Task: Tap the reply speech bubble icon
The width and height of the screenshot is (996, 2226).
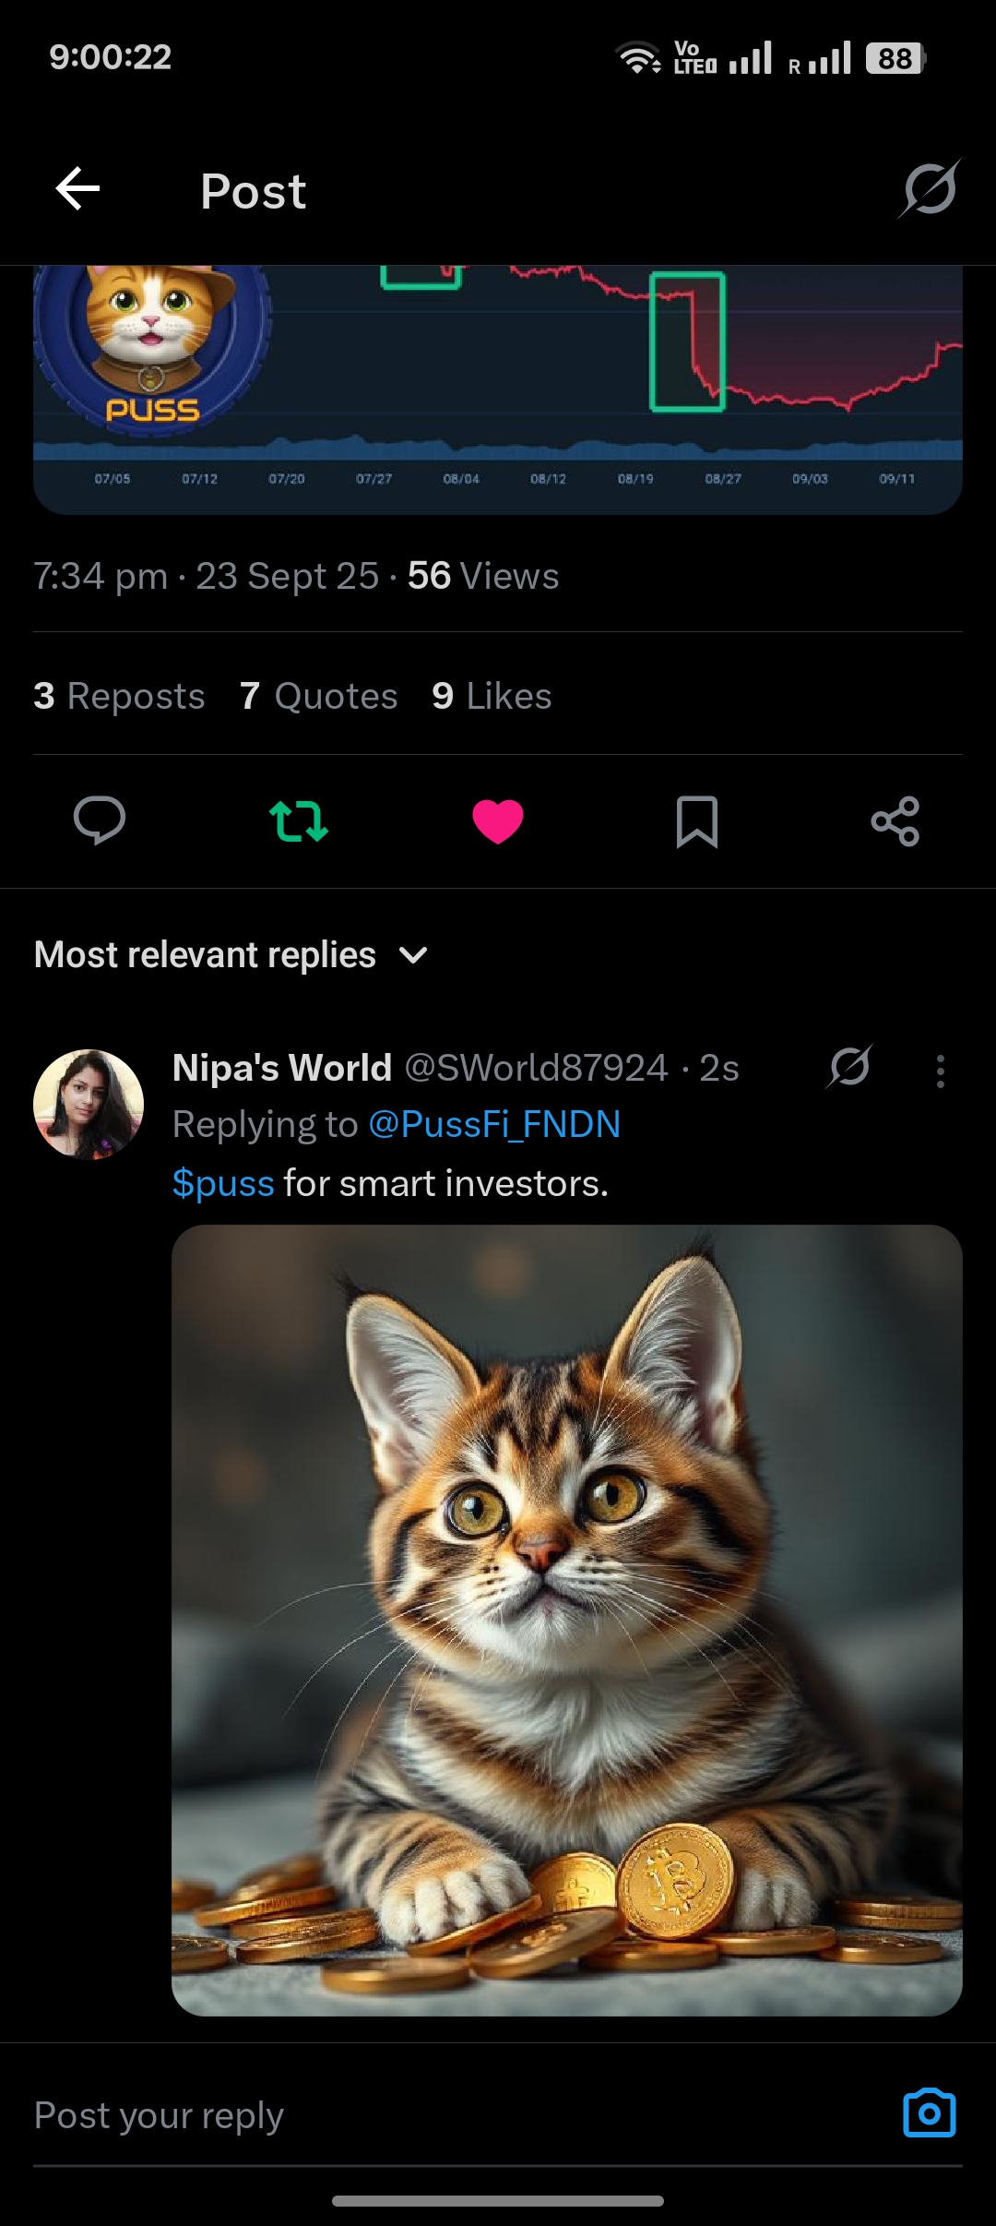Action: 100,820
